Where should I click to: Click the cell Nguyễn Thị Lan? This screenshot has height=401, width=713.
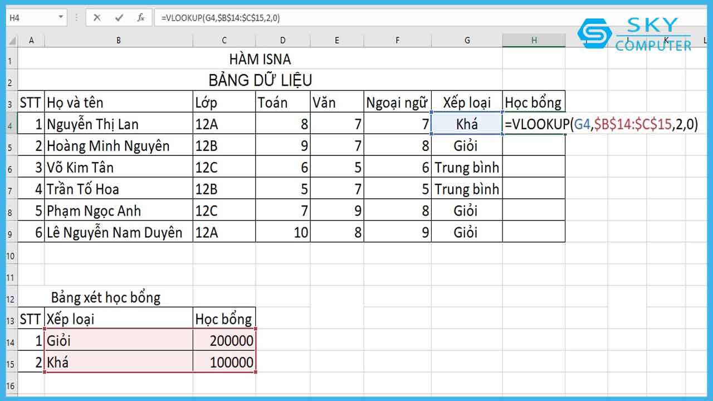point(119,124)
